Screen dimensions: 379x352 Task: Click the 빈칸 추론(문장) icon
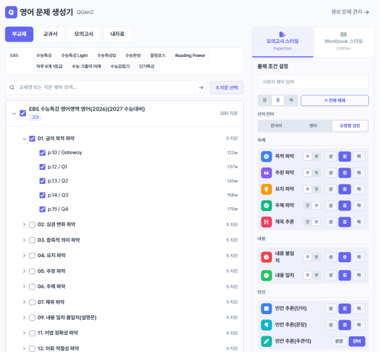267,325
